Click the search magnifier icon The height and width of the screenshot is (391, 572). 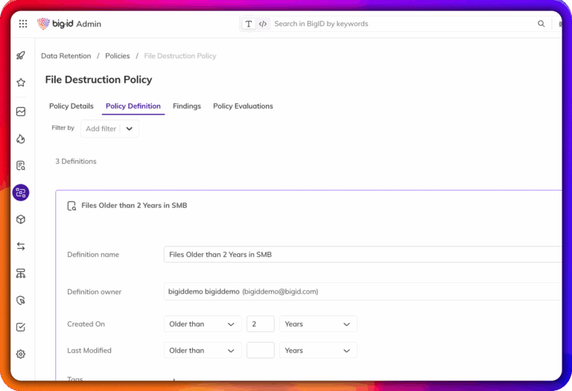pos(541,24)
